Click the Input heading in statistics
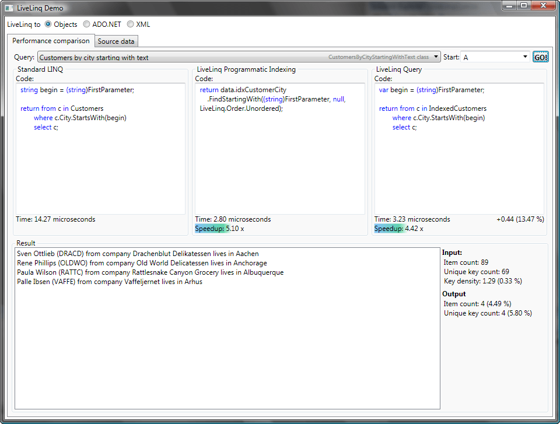The image size is (560, 424). [452, 253]
